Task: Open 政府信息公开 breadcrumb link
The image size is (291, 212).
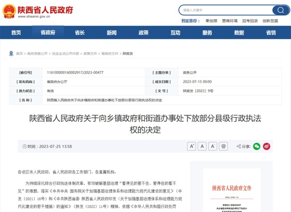Action: (37, 54)
